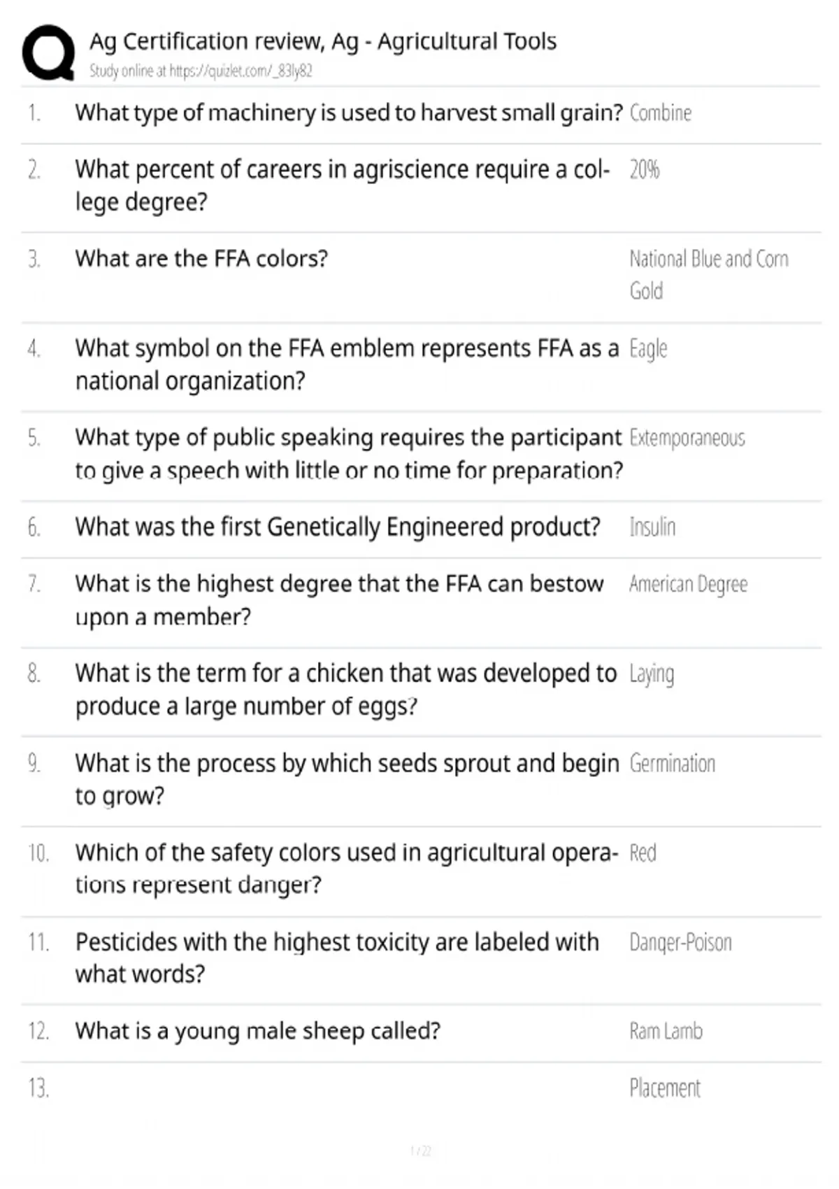
Task: Select the 'Placement' answer in row 13
Action: [x=664, y=1088]
